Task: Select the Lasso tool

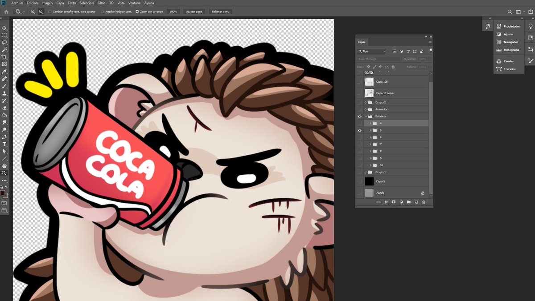Action: [x=4, y=43]
